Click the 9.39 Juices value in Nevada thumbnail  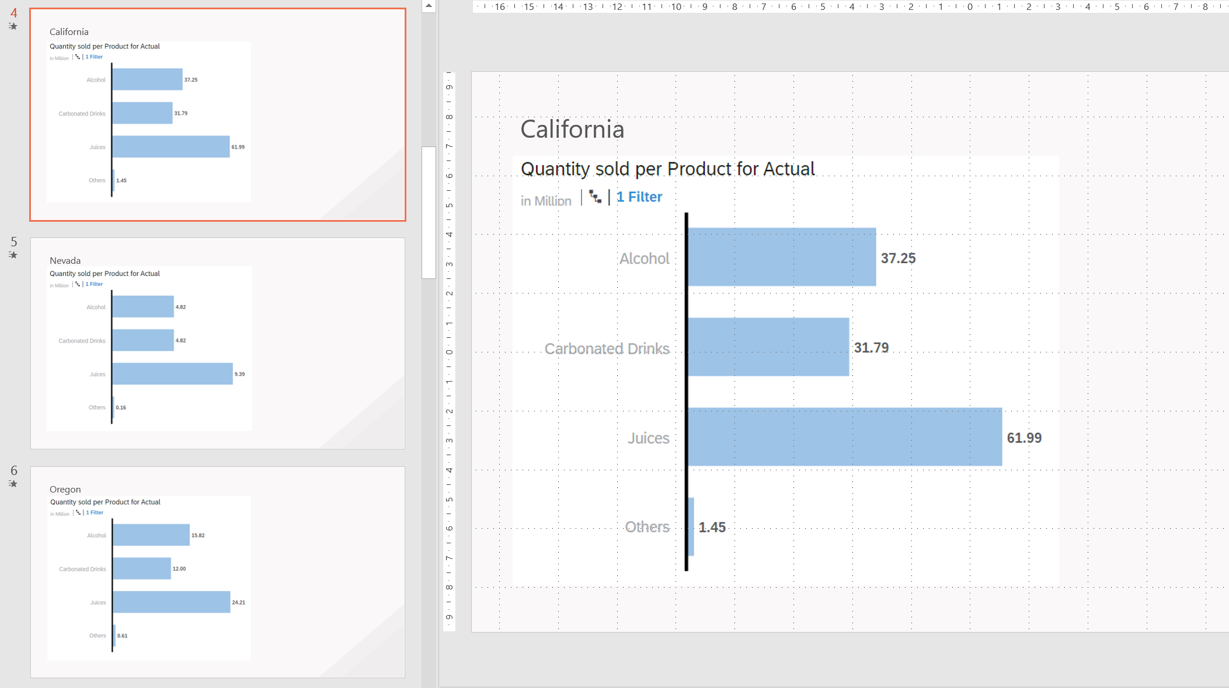click(239, 374)
